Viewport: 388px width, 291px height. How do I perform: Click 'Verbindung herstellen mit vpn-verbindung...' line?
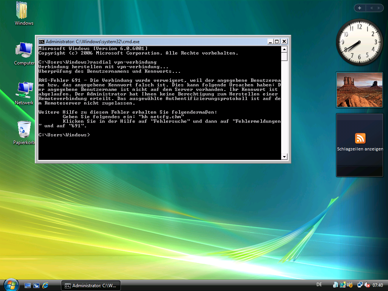(103, 67)
